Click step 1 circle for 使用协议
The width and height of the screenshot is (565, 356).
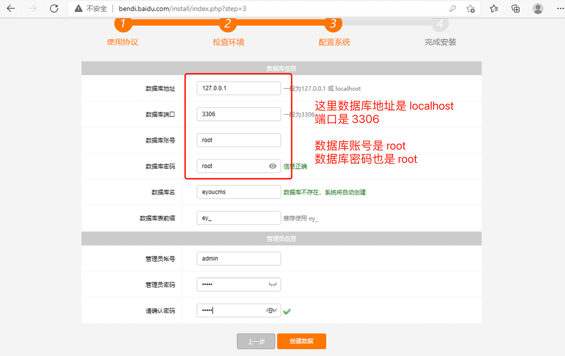123,24
